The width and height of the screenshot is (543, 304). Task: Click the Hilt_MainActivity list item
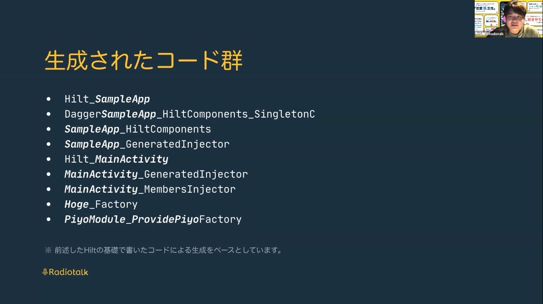tap(116, 159)
